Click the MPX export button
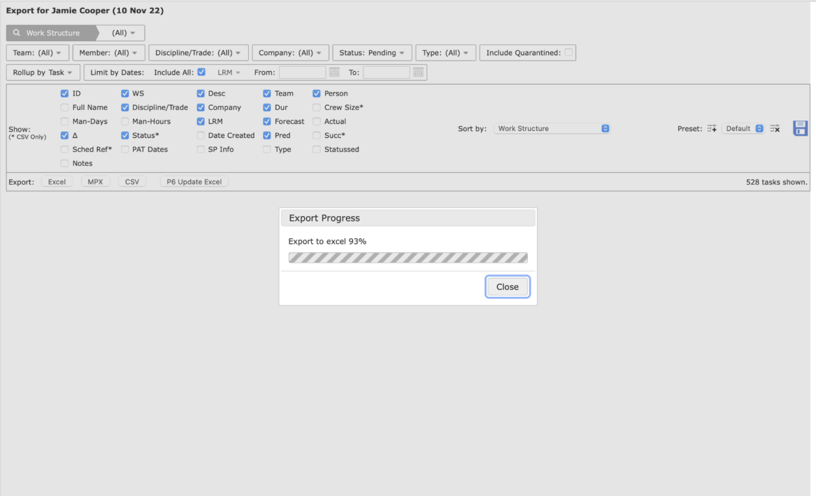This screenshot has height=496, width=816. 96,182
